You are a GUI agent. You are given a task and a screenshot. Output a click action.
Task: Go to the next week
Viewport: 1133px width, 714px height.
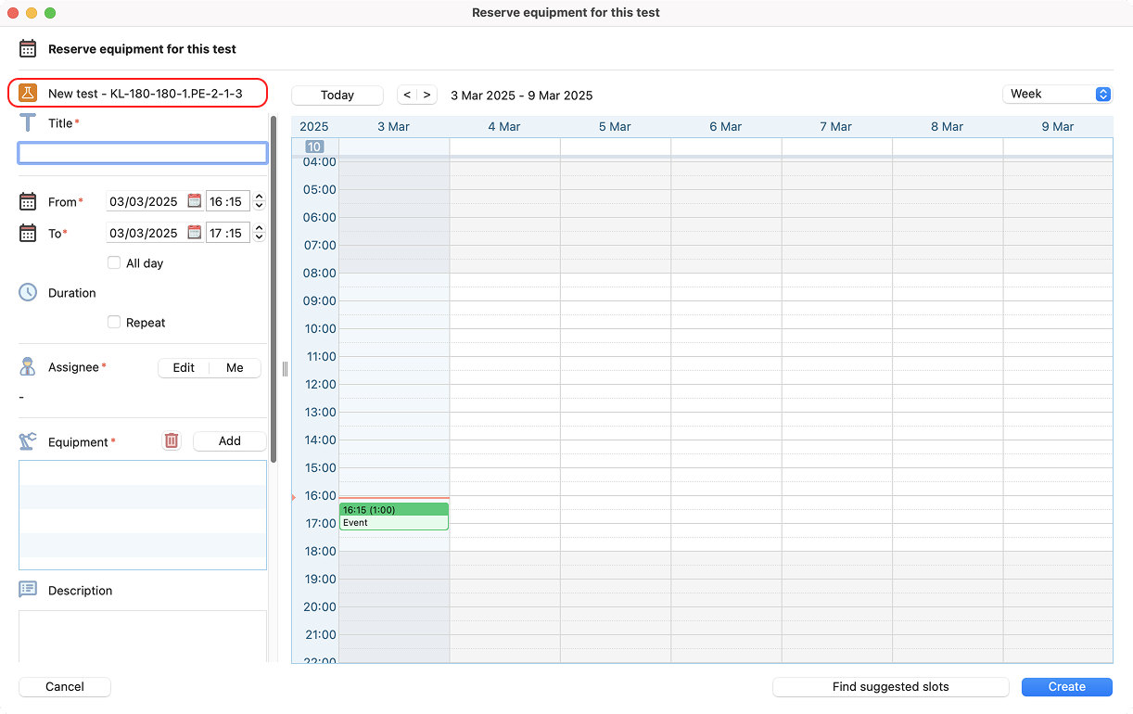coord(427,95)
